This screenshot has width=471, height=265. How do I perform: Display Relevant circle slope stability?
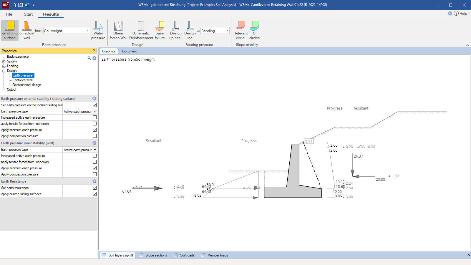pyautogui.click(x=241, y=30)
